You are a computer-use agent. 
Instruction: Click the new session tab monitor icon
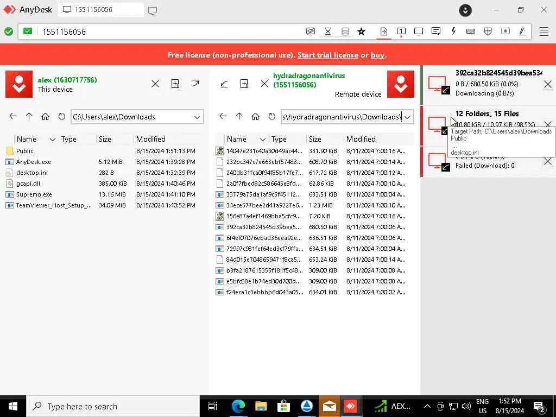click(x=153, y=10)
